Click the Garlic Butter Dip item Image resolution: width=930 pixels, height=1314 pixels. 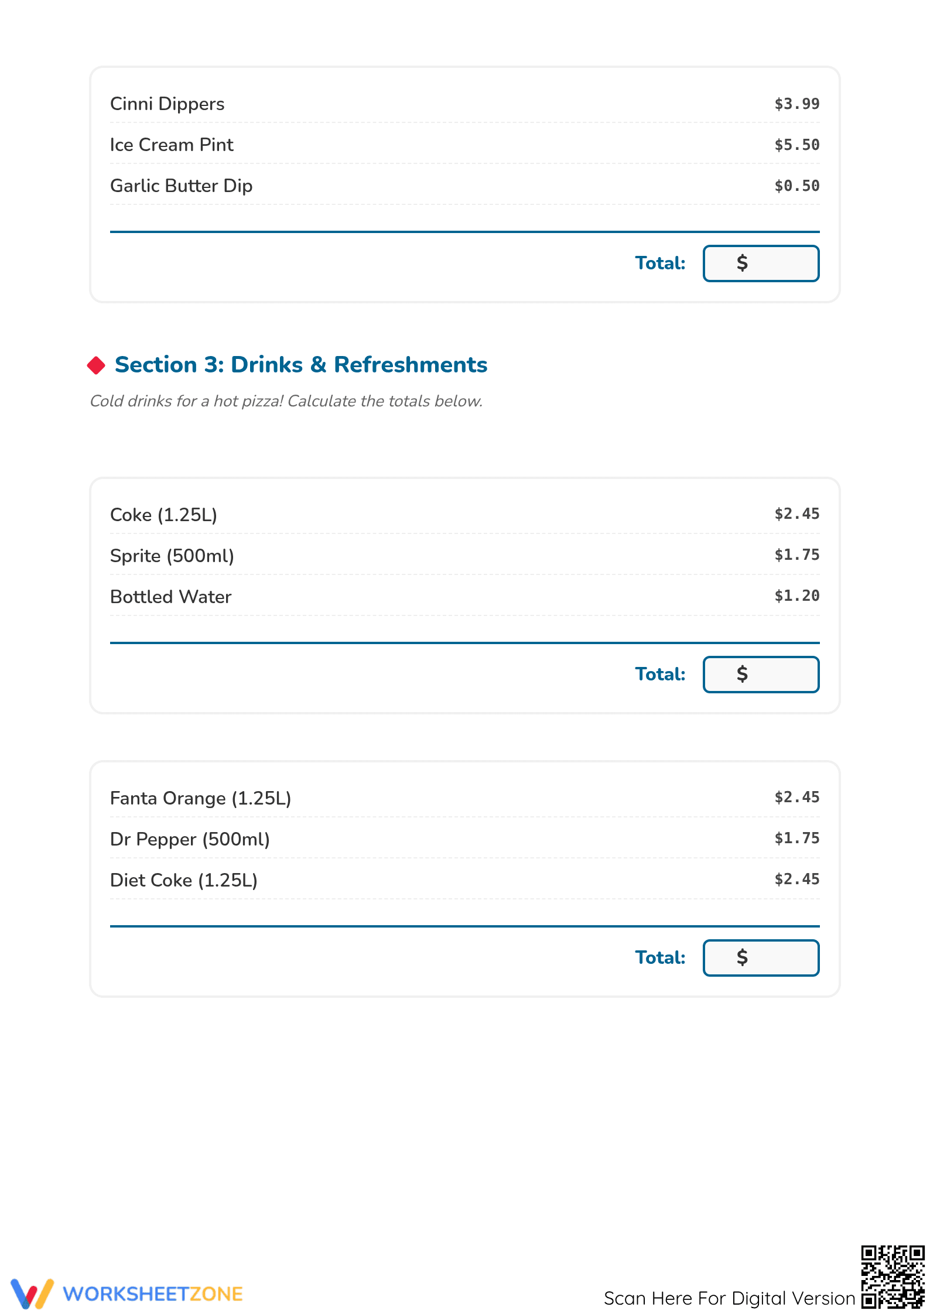182,186
